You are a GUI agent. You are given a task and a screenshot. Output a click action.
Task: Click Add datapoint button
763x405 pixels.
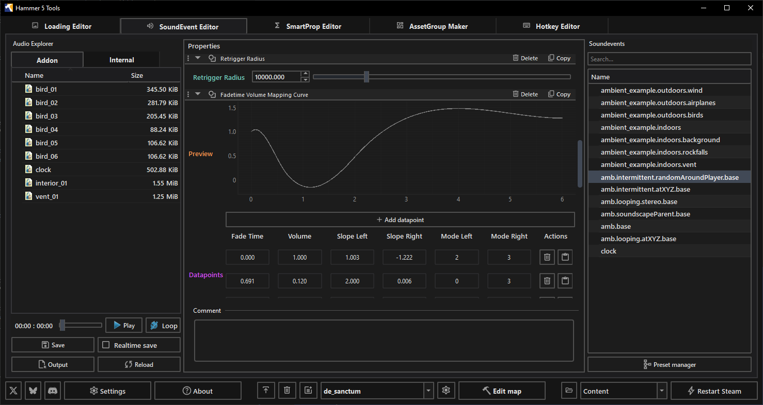[x=400, y=220]
